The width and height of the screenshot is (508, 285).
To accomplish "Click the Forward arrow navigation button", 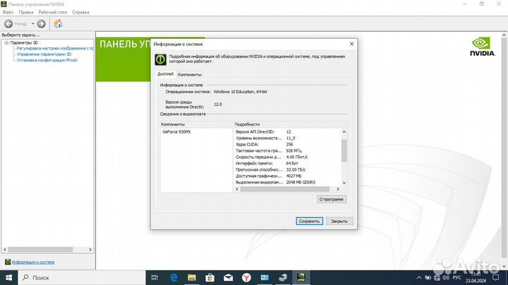I will (41, 23).
